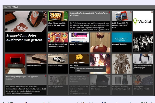155x103 pixels.
Task: Open the 'Made By Creature' title
Action: (x=77, y=44)
